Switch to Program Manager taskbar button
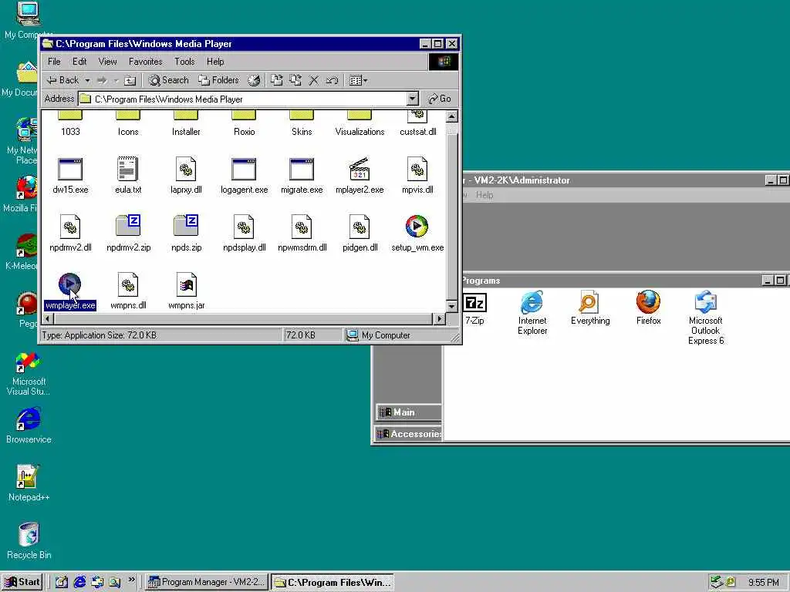The width and height of the screenshot is (790, 592). tap(207, 582)
